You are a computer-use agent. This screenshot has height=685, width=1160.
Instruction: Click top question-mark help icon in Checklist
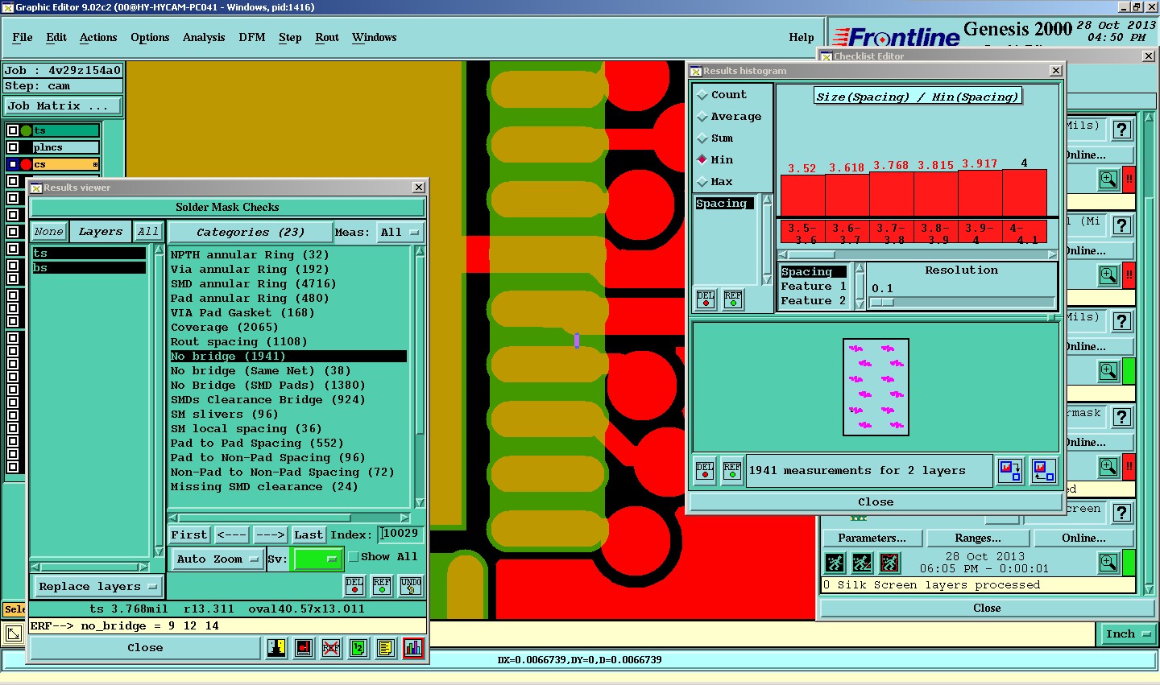click(1122, 130)
